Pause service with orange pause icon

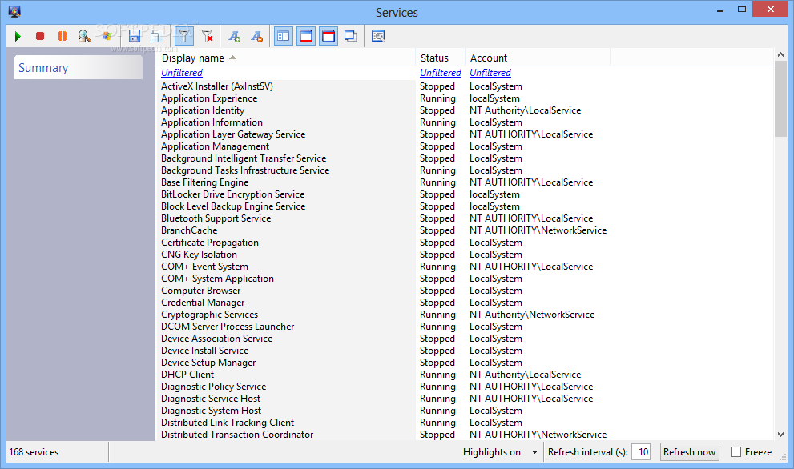coord(62,37)
